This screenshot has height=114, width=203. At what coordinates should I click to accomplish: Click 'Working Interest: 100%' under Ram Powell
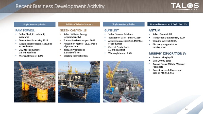[x=31, y=56]
